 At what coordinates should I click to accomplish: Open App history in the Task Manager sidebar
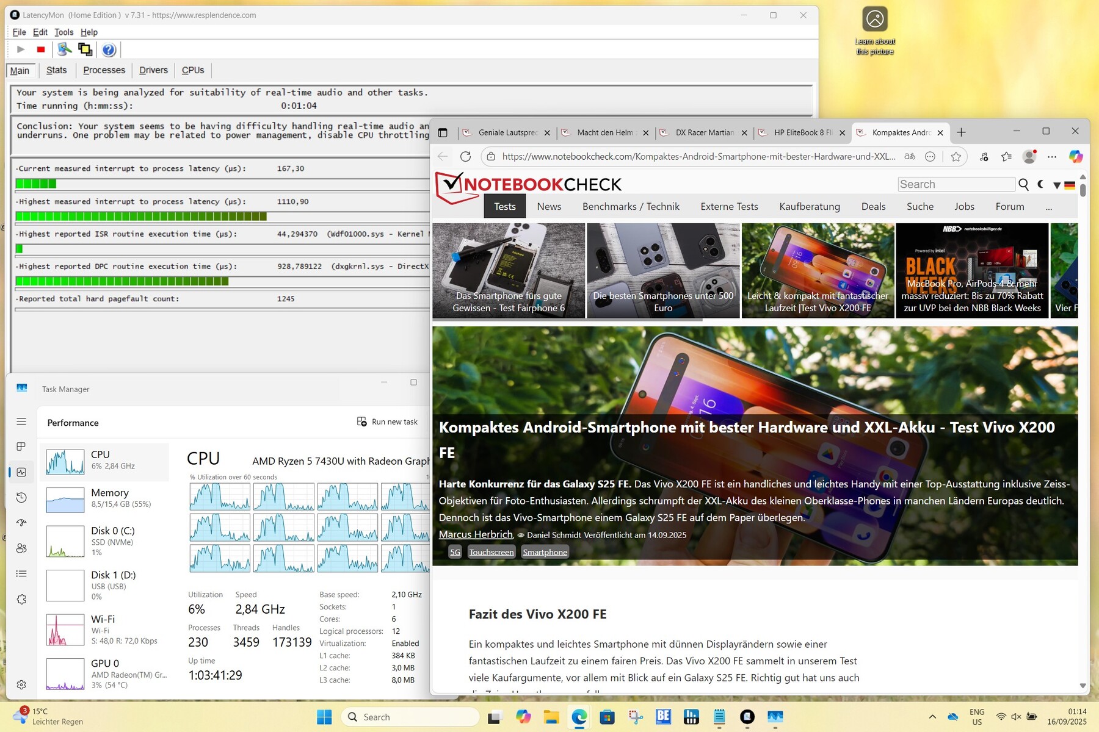(21, 498)
